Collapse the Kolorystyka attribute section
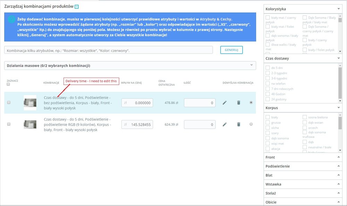347x206 pixels. coord(338,9)
